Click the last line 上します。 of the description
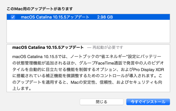The height and width of the screenshot is (111, 176). pos(22,89)
